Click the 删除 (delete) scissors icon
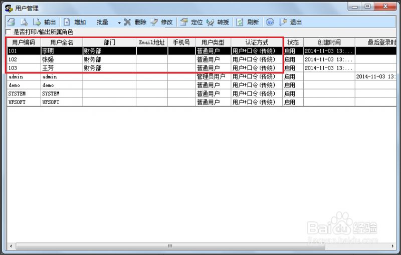 (x=128, y=22)
